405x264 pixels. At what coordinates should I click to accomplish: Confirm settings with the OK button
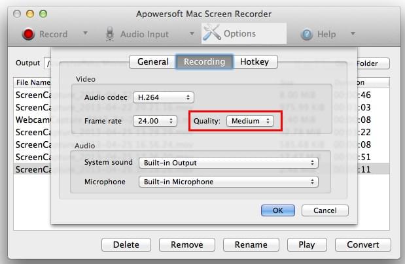coord(278,210)
